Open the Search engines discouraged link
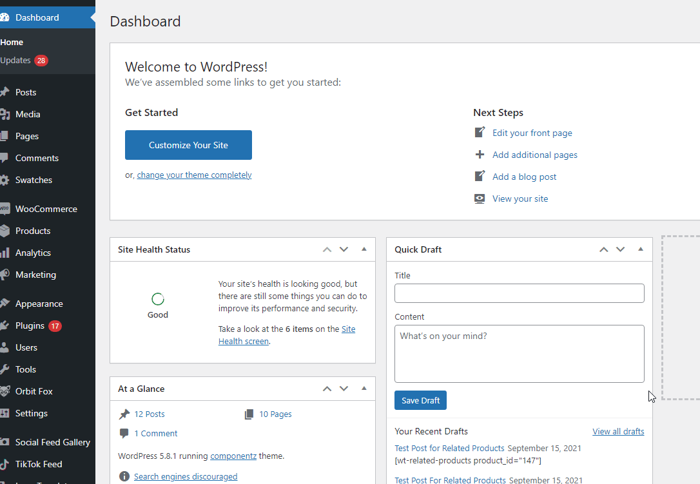 click(186, 476)
